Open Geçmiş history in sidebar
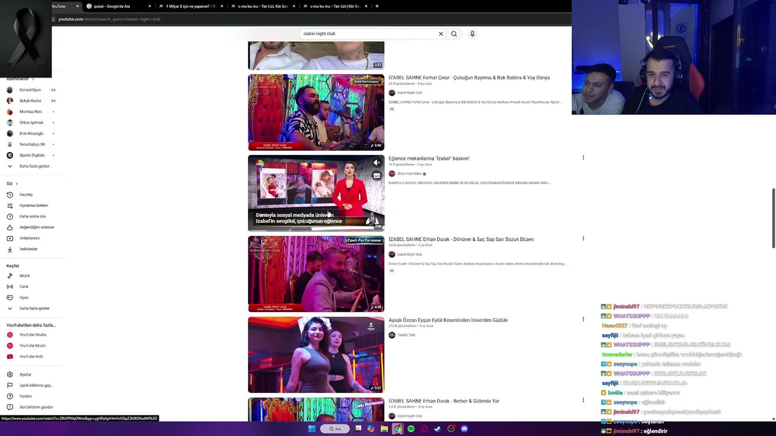 25,194
